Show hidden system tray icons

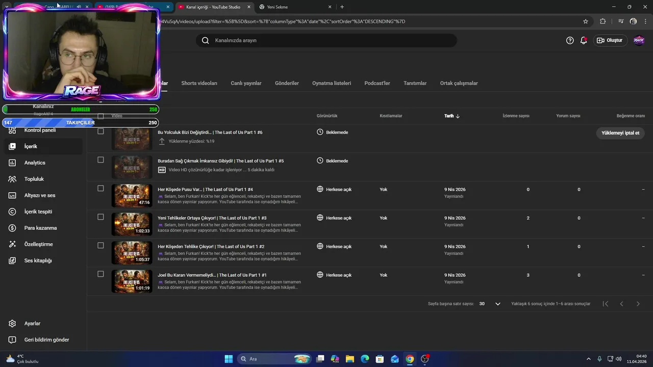[x=589, y=359]
